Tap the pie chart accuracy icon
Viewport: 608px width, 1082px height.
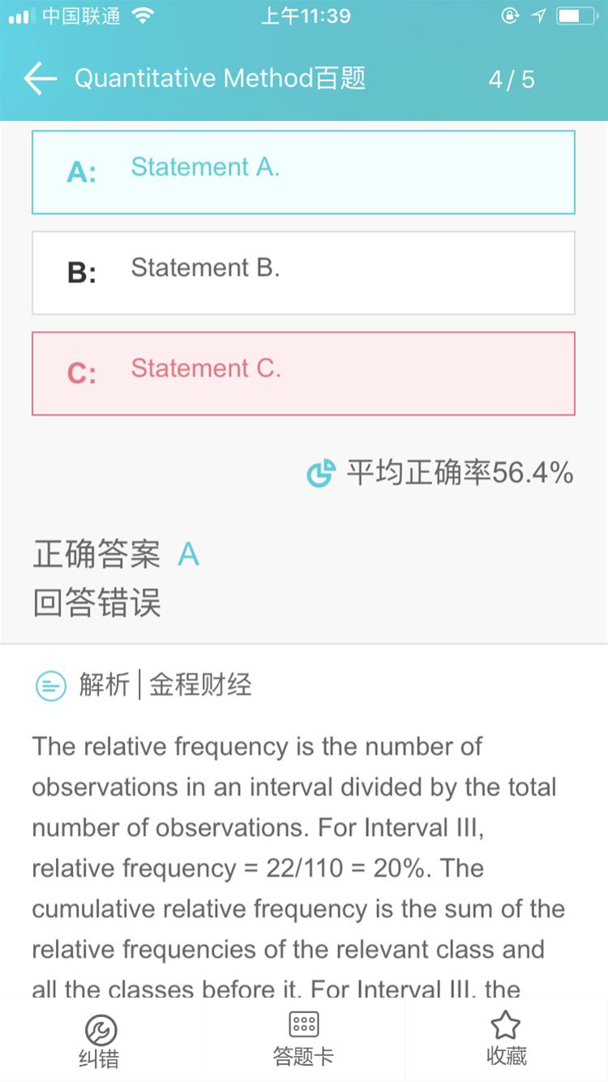pos(321,473)
